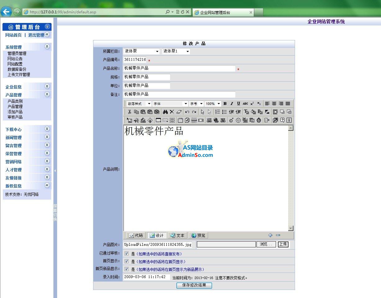This screenshot has width=381, height=298.
Task: Center align text in editor
Action: [x=274, y=104]
